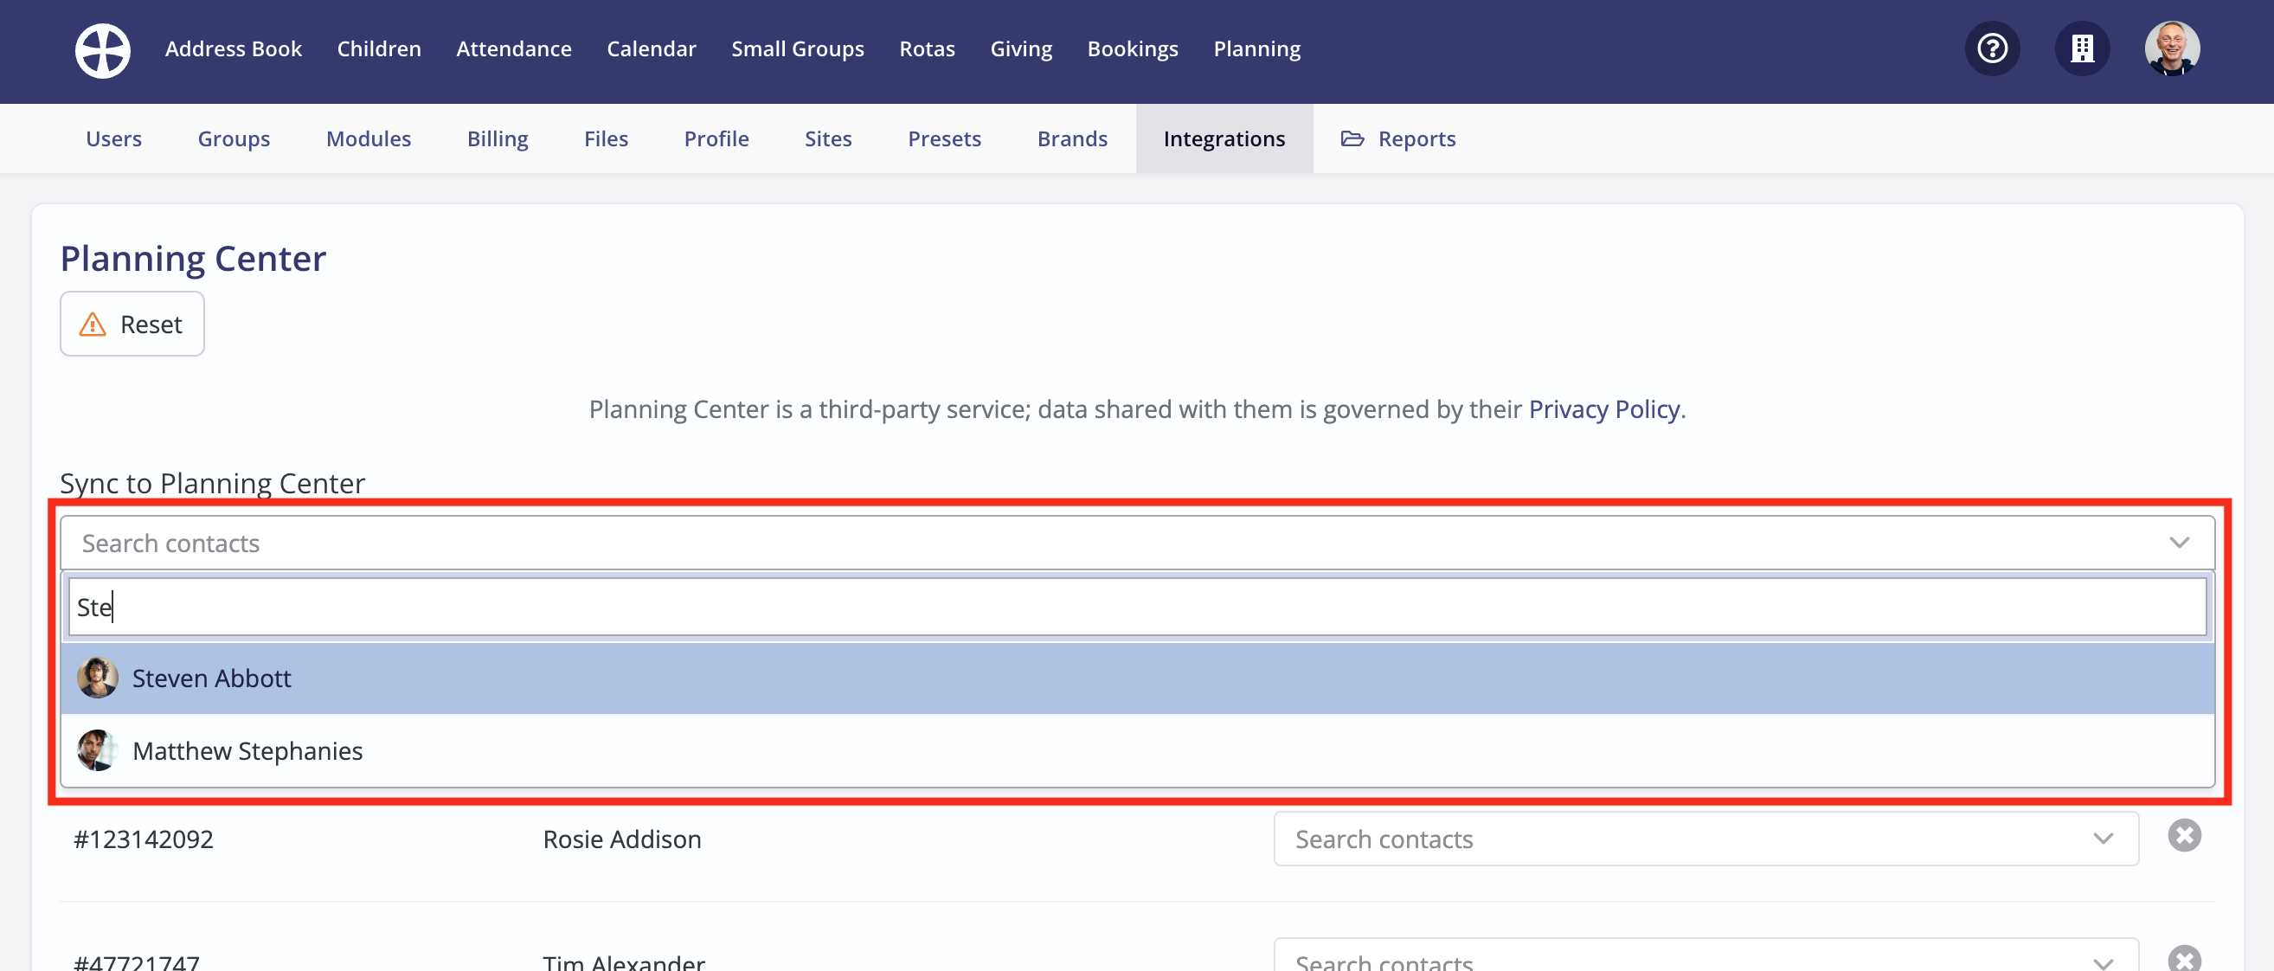This screenshot has width=2274, height=971.
Task: Open the Bookings module
Action: tap(1133, 49)
